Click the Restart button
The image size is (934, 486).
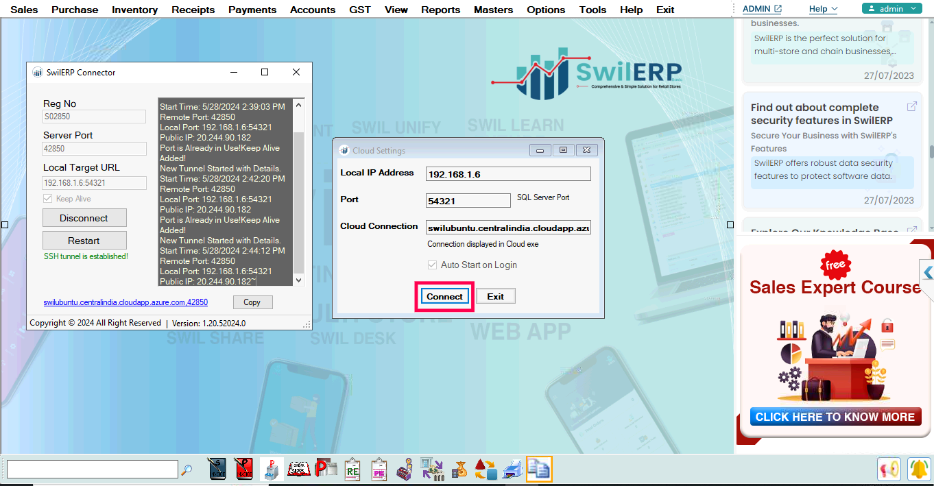click(84, 241)
